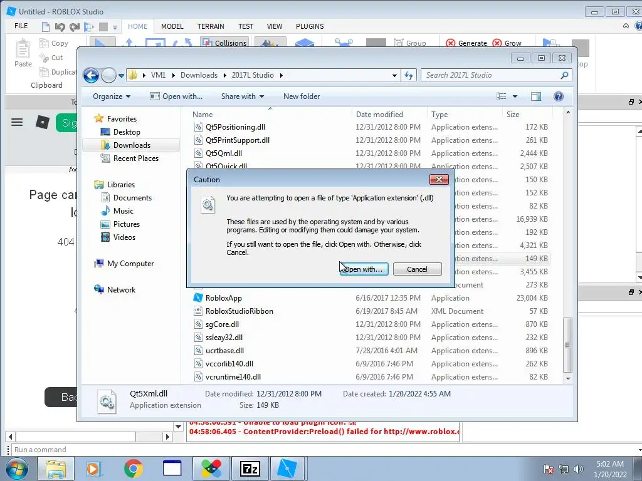Click the Undo icon in Studio toolbar
This screenshot has height=481, width=642.
point(60,27)
